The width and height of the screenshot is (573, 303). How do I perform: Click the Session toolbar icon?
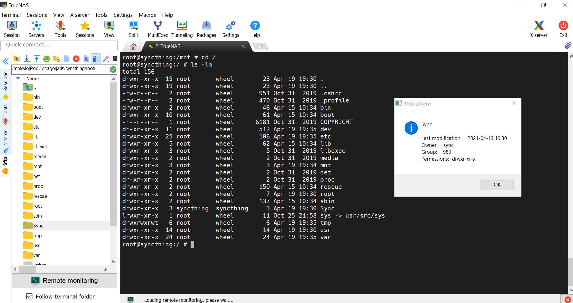[12, 29]
